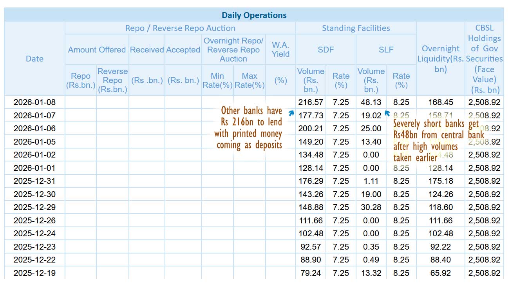Click the SLF volume value 48.13

tap(371, 102)
